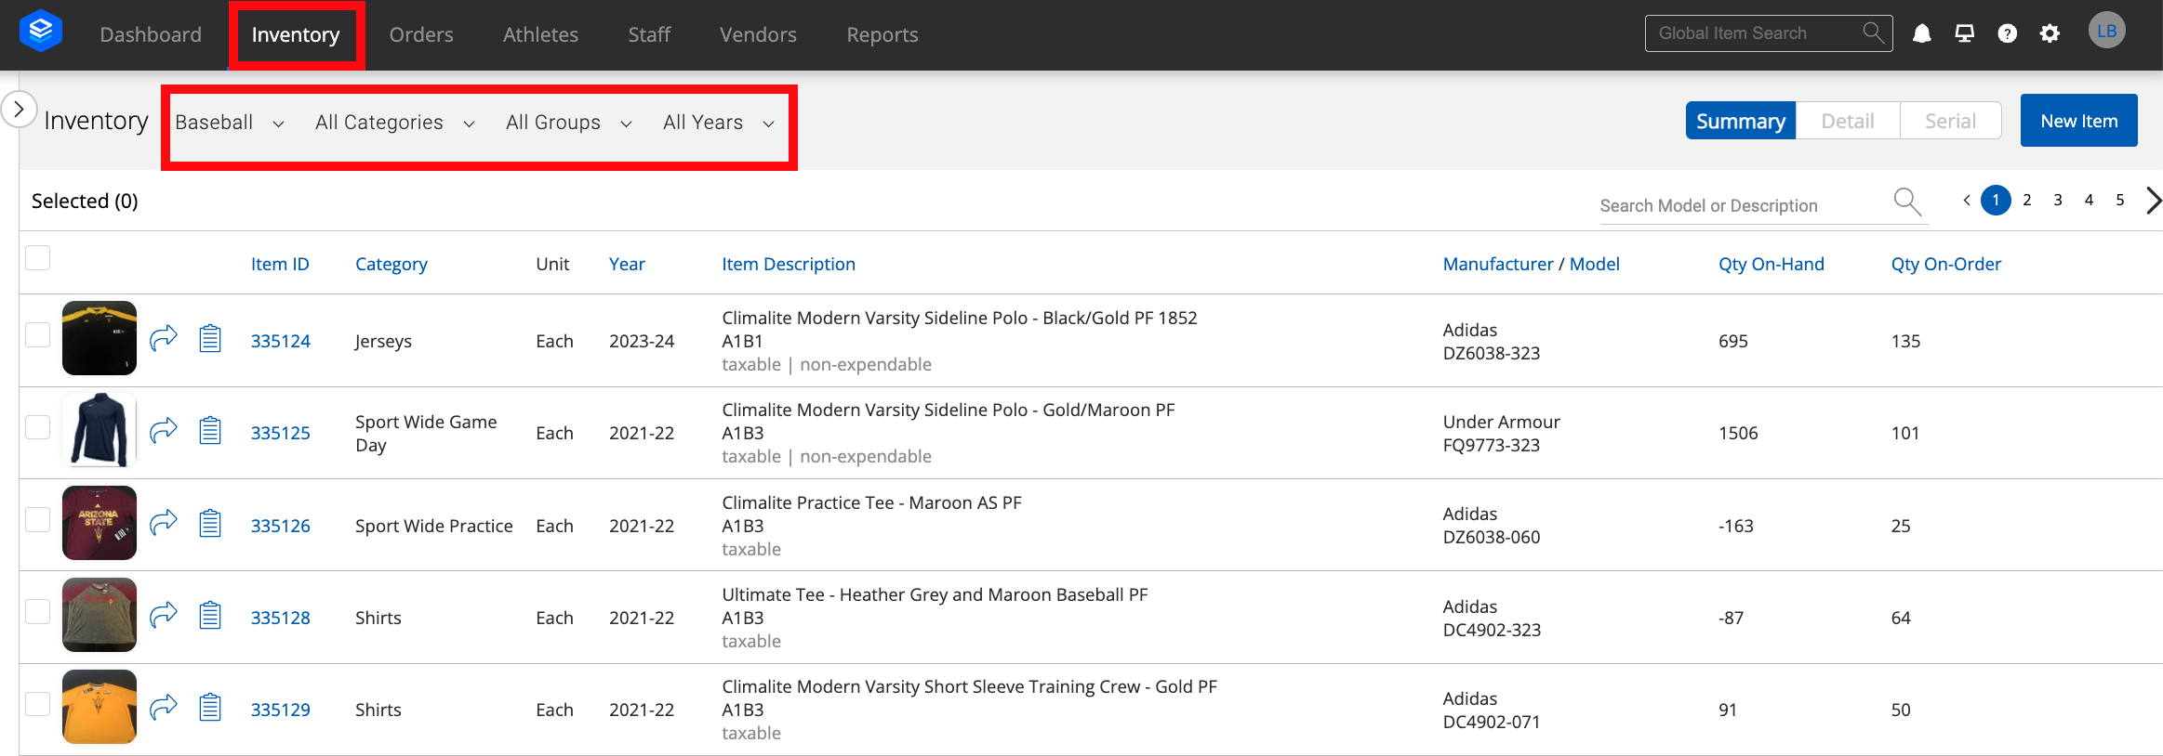This screenshot has height=756, width=2163.
Task: Check the box for item 335124
Action: (x=37, y=334)
